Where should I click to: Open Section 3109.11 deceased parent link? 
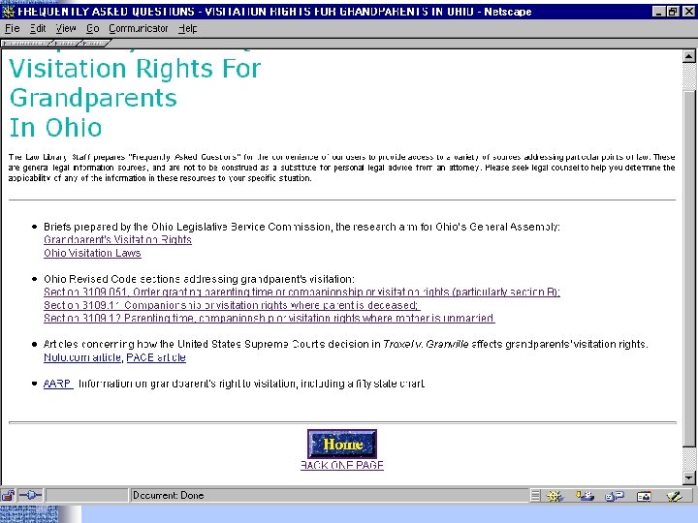pos(232,305)
